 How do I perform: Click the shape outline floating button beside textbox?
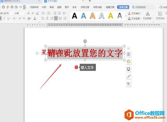tap(129, 69)
